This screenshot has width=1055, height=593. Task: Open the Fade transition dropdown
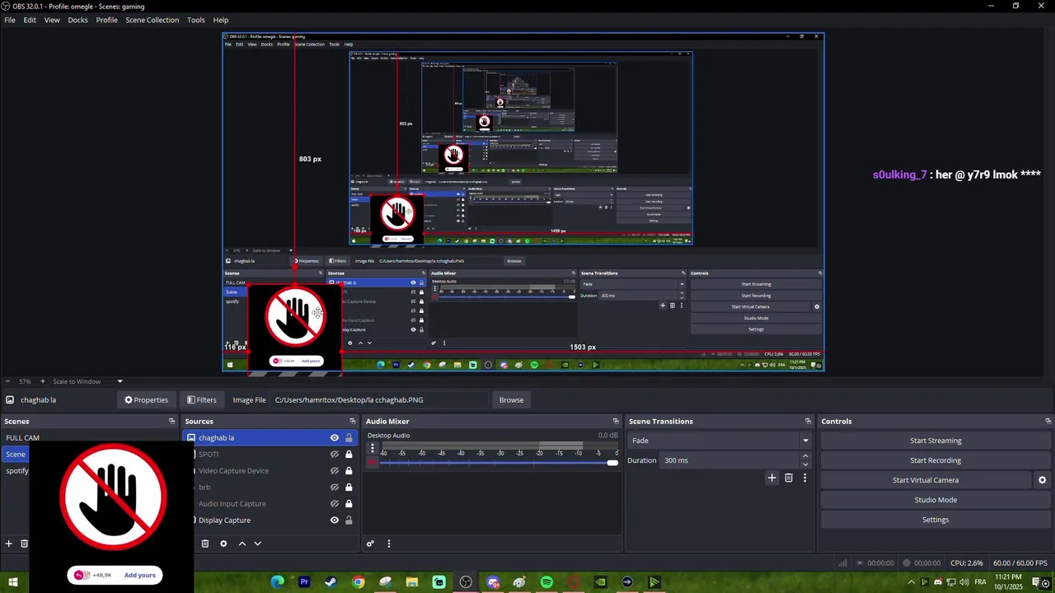(720, 441)
